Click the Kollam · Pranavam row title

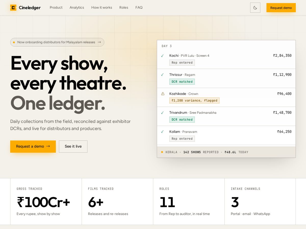tap(183, 132)
